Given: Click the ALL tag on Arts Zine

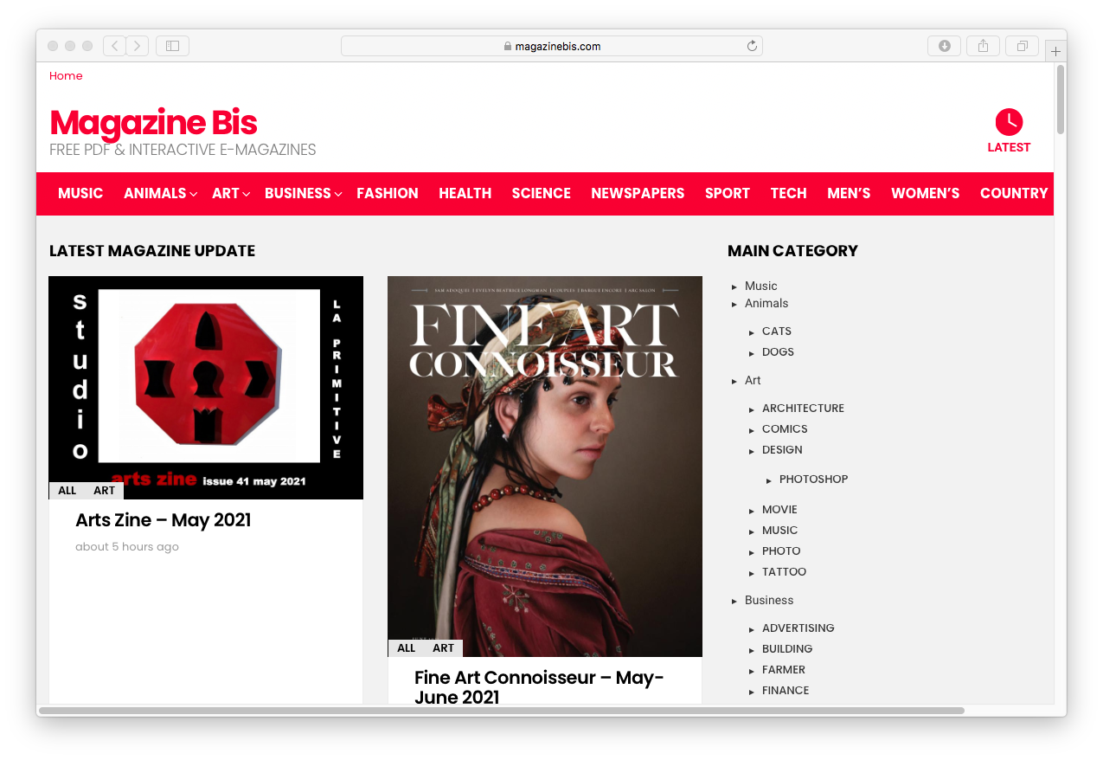Looking at the screenshot, I should tap(67, 491).
